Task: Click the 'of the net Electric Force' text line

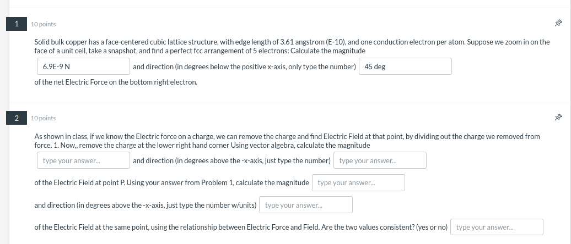Action: point(116,82)
